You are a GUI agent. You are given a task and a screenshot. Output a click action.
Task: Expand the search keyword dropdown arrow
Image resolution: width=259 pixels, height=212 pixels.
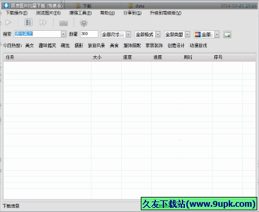point(63,34)
